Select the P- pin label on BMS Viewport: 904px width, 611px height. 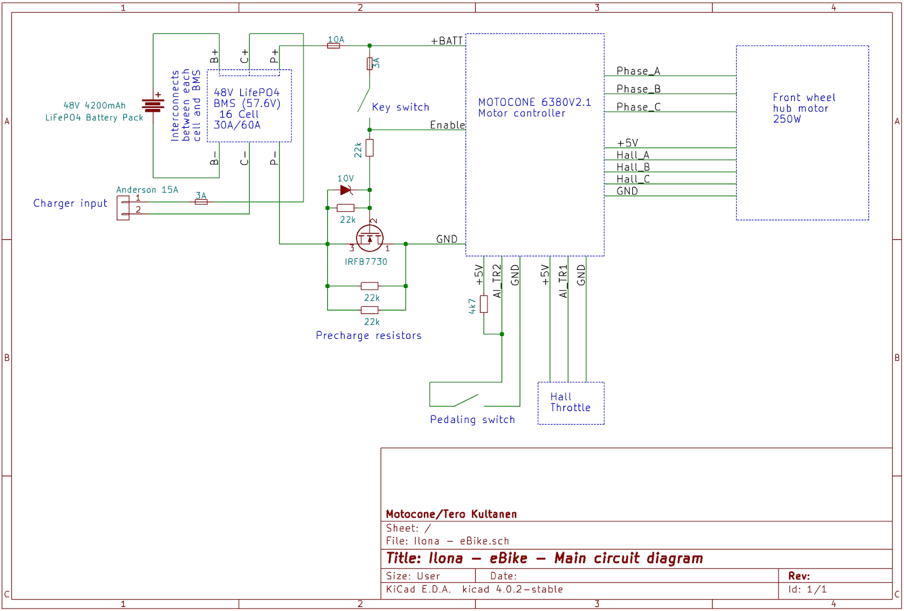coord(274,158)
